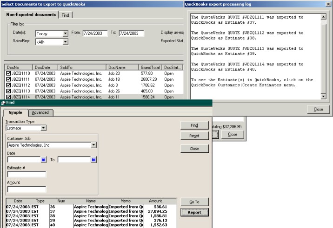Click the Go To button
Screen dimensions: 333x228
[x=194, y=202]
